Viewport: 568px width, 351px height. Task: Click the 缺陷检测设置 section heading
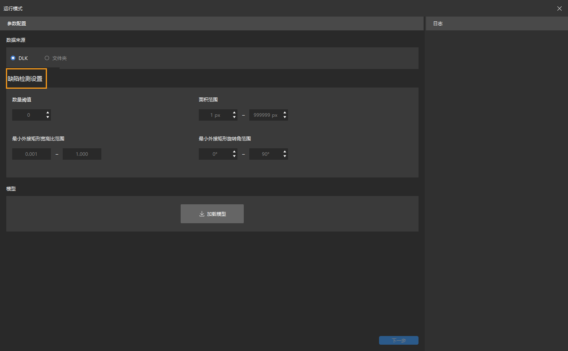(25, 79)
